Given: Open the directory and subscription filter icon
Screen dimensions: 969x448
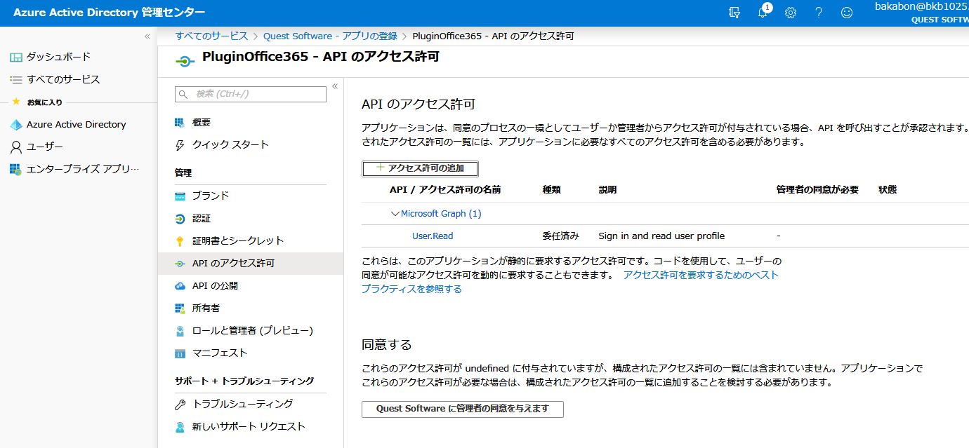Looking at the screenshot, I should pos(734,13).
